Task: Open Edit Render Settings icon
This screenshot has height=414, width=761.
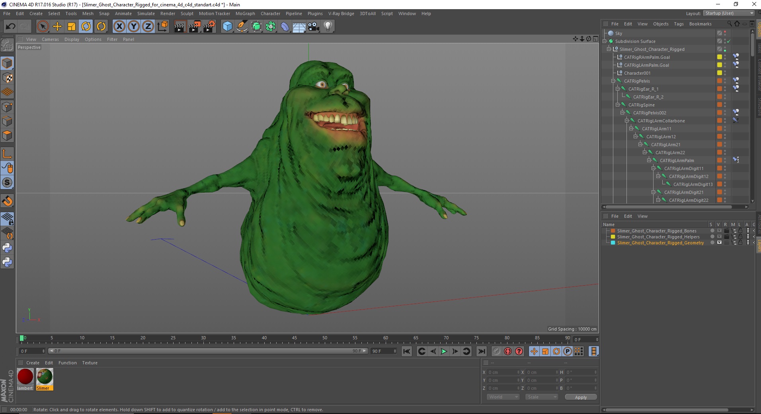Action: coord(209,27)
